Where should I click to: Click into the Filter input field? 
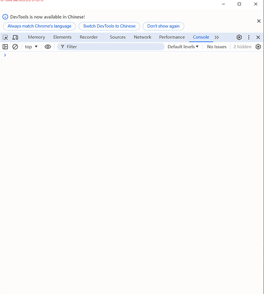pos(111,46)
